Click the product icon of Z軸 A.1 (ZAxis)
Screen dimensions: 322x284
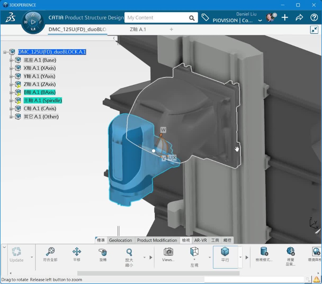click(18, 84)
